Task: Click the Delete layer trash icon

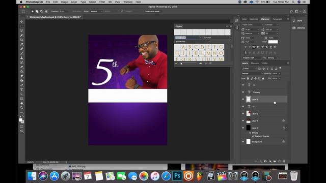Action: [284, 161]
